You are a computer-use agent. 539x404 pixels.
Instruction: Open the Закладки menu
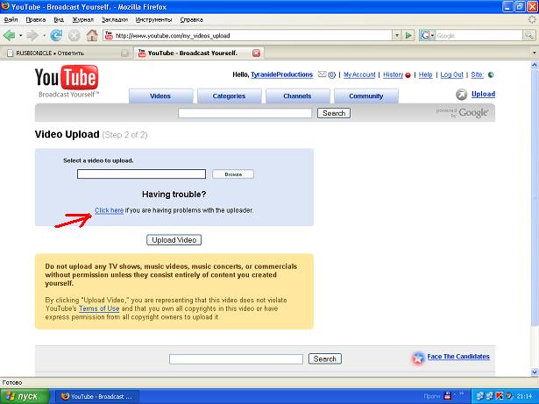[115, 19]
